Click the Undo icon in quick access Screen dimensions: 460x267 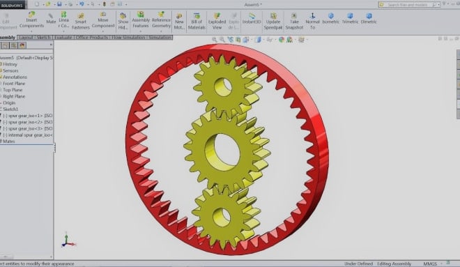pos(82,4)
